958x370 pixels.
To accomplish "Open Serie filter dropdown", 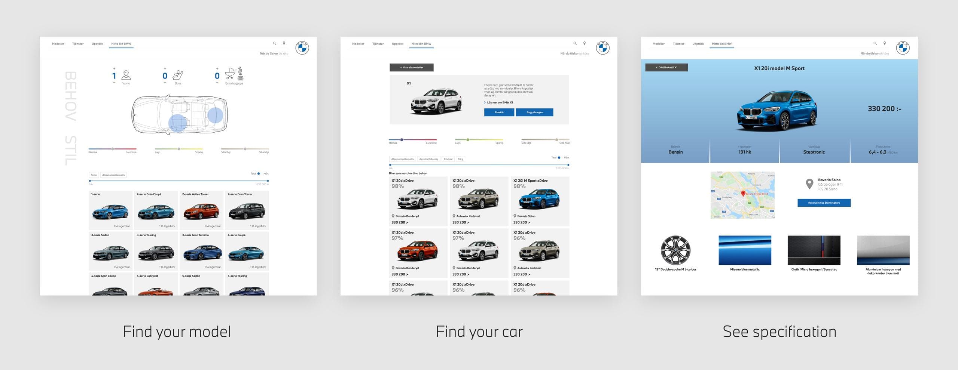I will [94, 175].
